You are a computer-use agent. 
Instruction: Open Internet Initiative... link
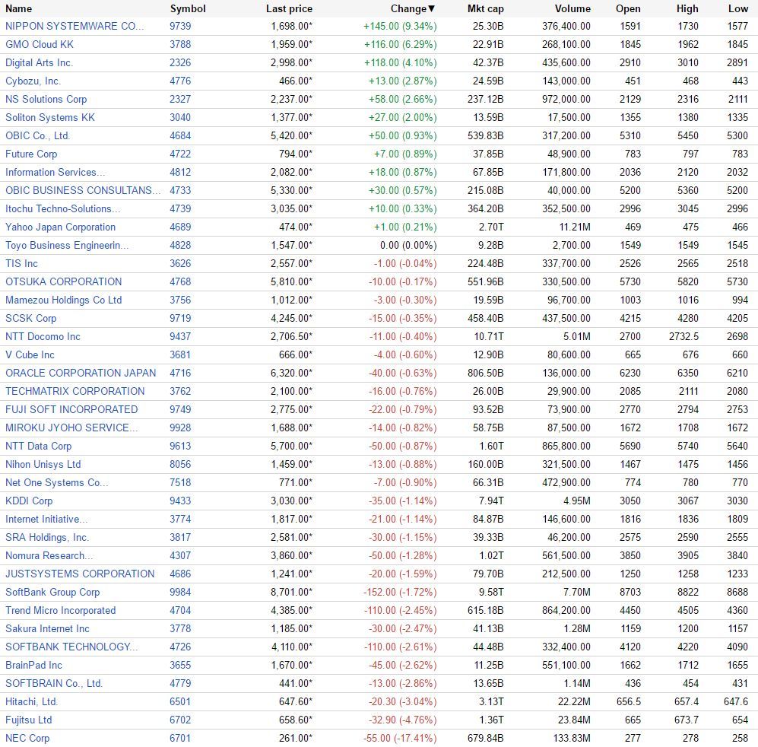(47, 519)
